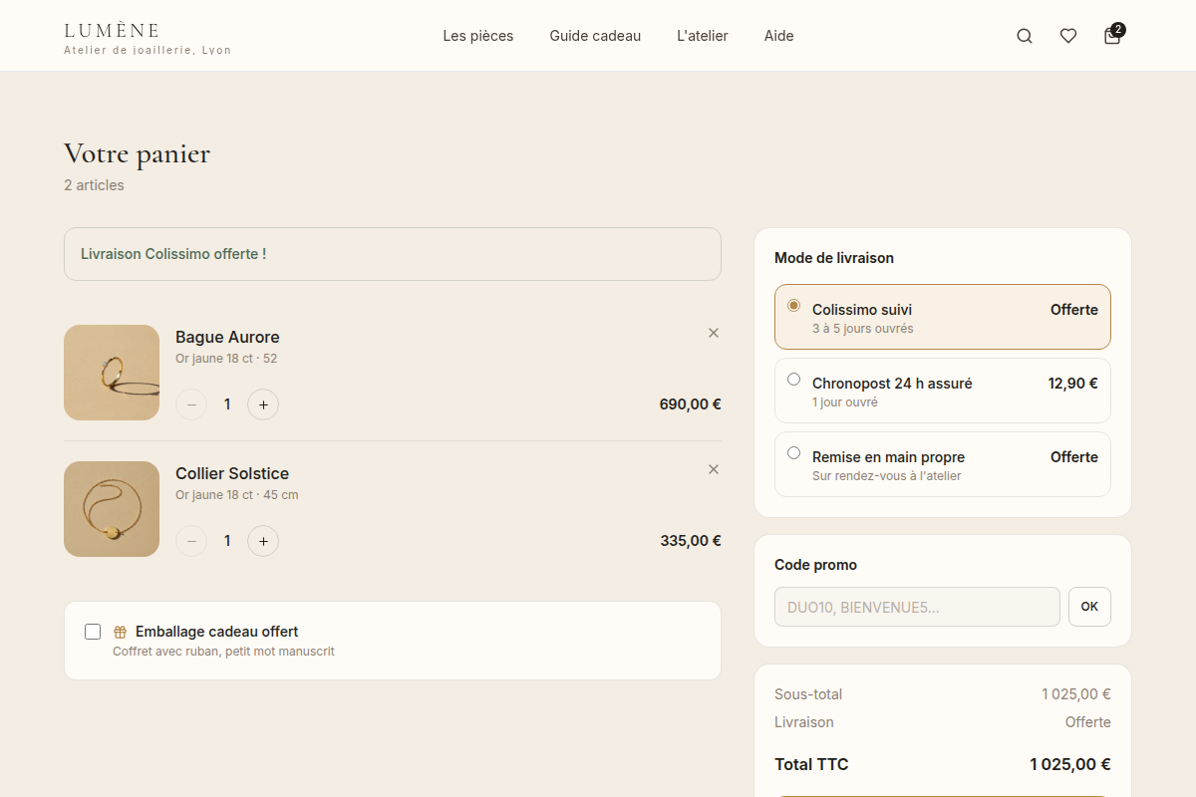Click the Bague Aurore product title
The image size is (1196, 797).
tap(227, 337)
